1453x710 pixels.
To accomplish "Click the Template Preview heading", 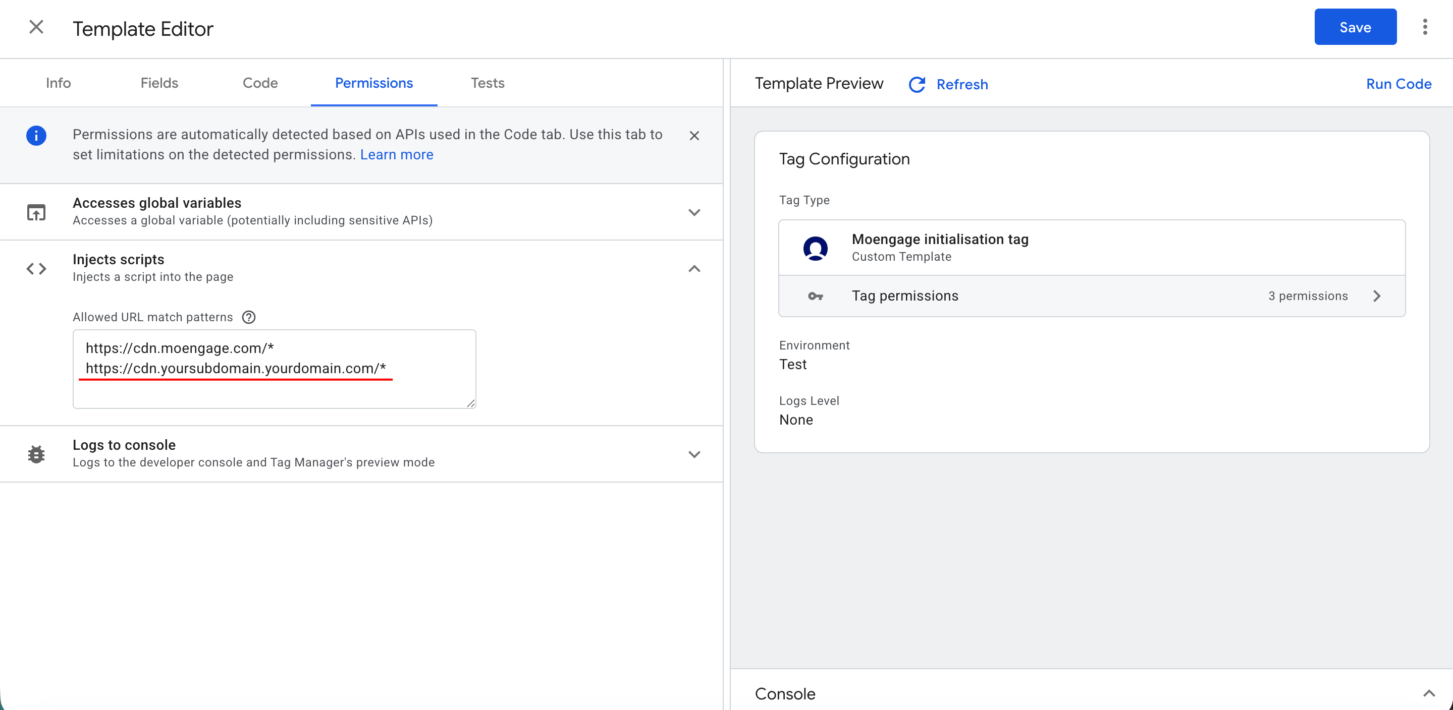I will click(x=819, y=83).
